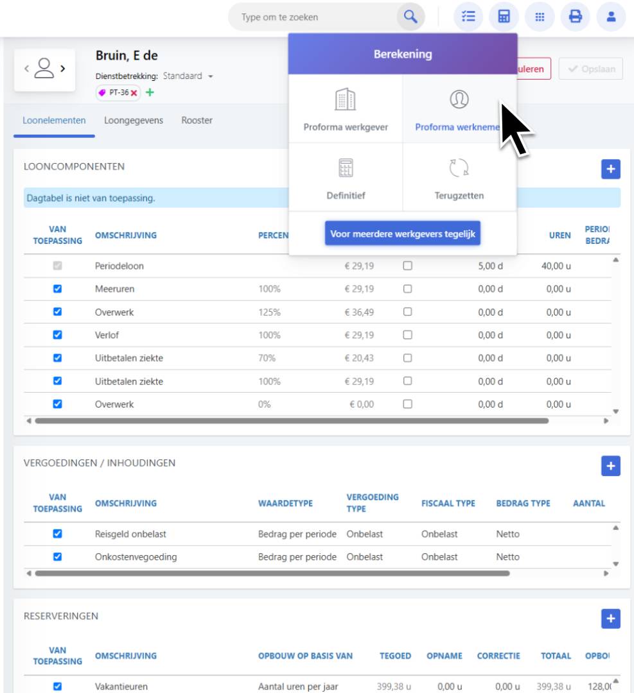The image size is (634, 693).
Task: Uncheck the Meeruren checkbox
Action: (x=57, y=289)
